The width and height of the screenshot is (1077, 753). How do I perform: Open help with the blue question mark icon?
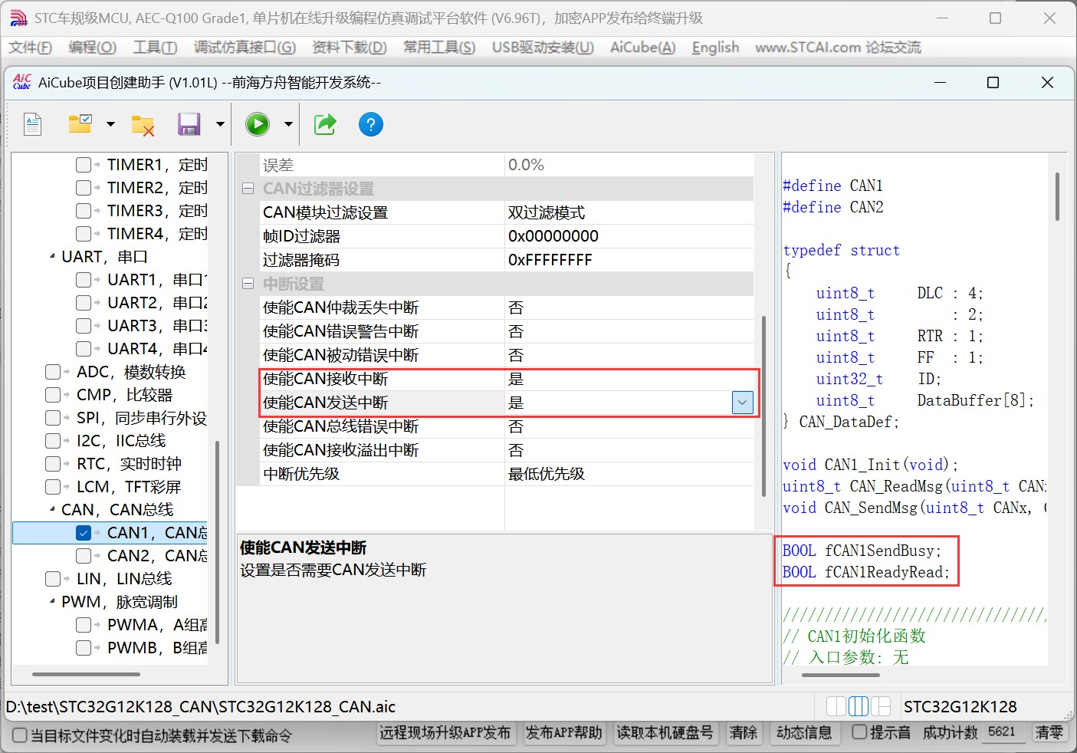click(x=371, y=124)
